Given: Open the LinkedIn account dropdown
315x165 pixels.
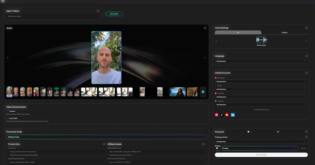Looking at the screenshot, I should click(x=261, y=104).
